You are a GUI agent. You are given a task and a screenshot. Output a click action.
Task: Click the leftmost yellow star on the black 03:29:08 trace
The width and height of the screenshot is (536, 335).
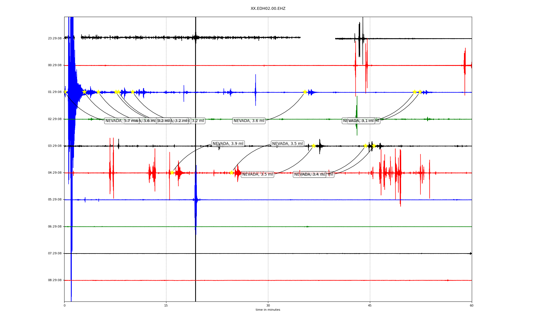[x=314, y=146]
